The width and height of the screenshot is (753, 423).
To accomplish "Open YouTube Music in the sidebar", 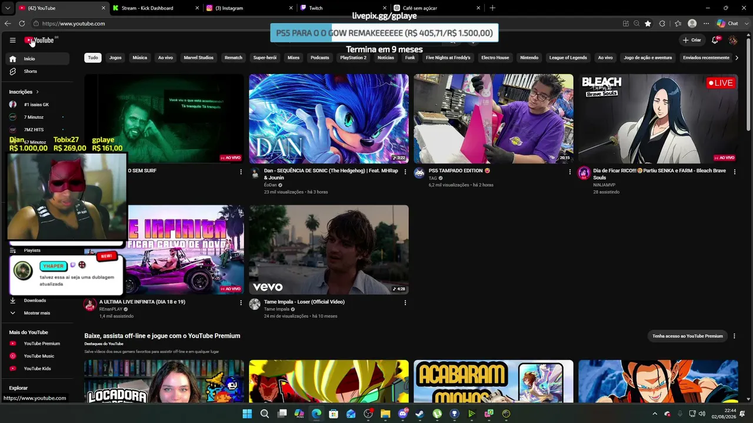I will [38, 356].
